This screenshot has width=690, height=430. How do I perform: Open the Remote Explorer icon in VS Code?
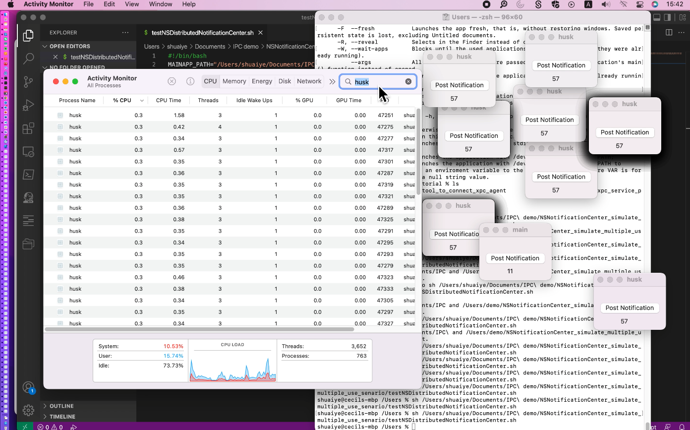click(x=28, y=152)
